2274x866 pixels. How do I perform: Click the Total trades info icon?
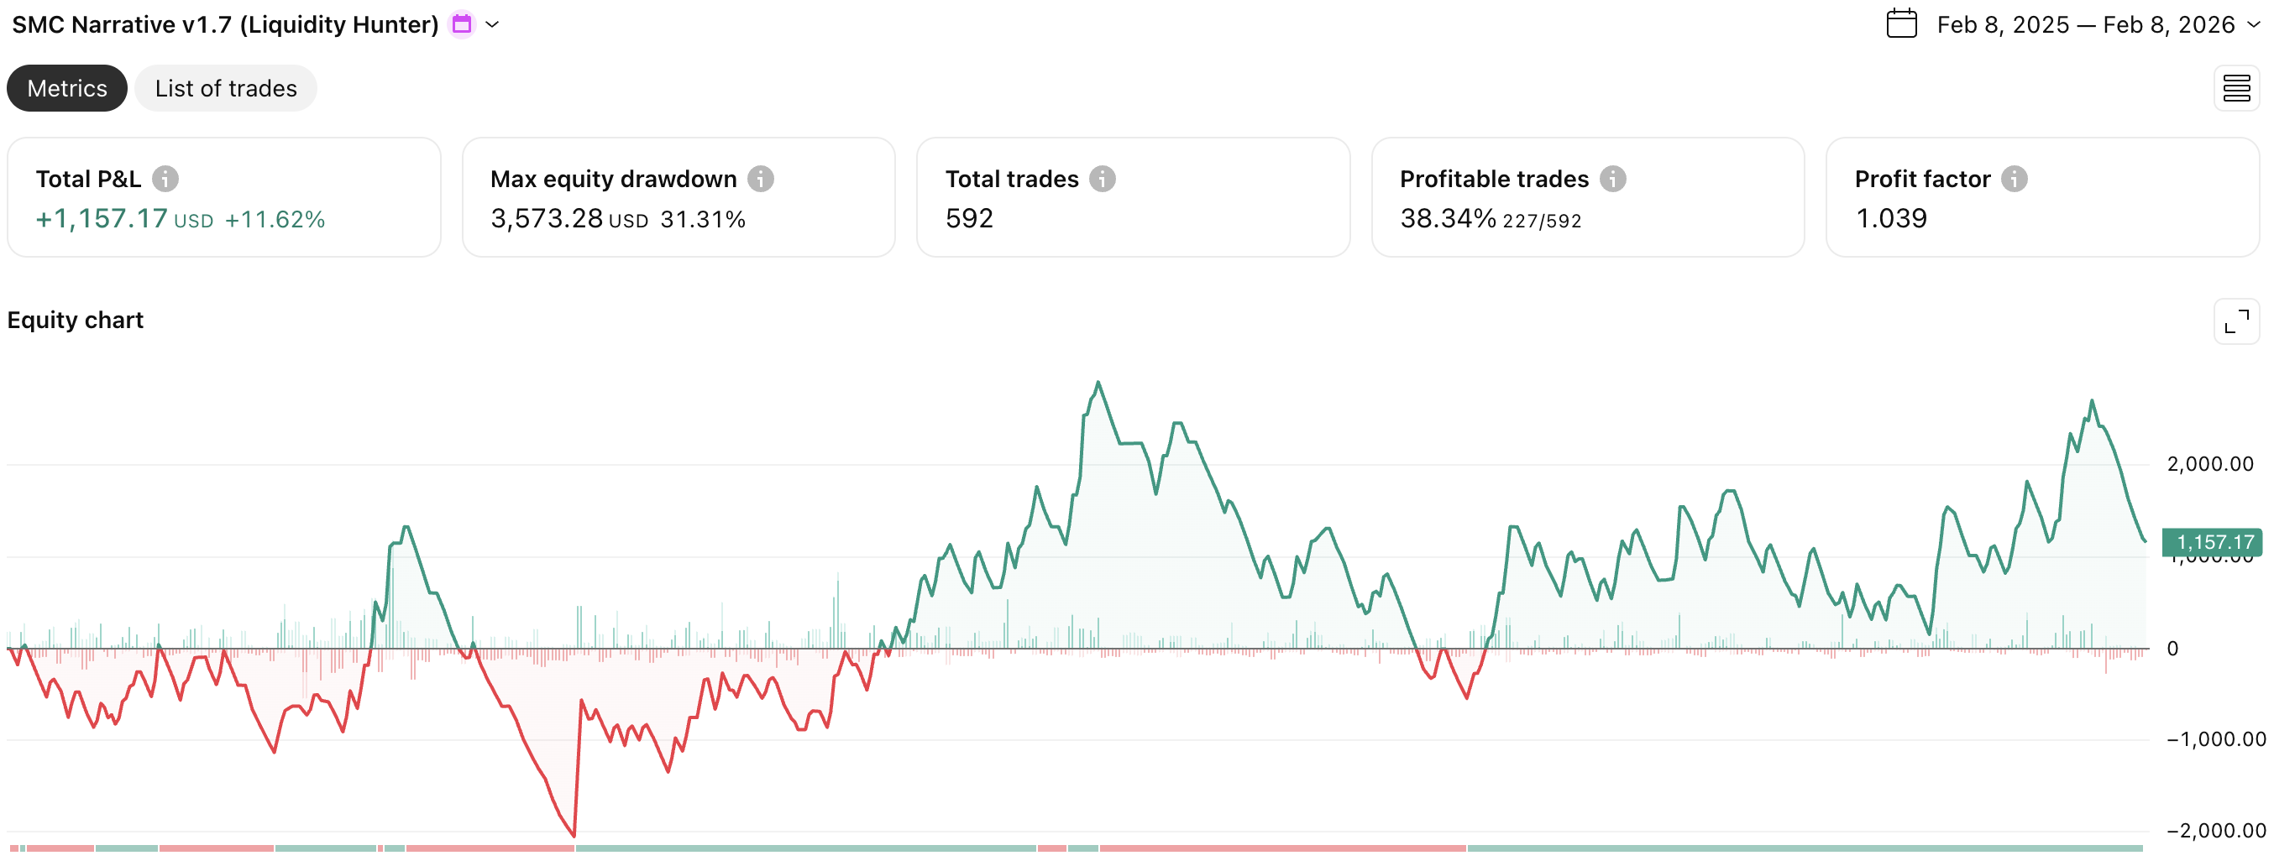(1102, 179)
